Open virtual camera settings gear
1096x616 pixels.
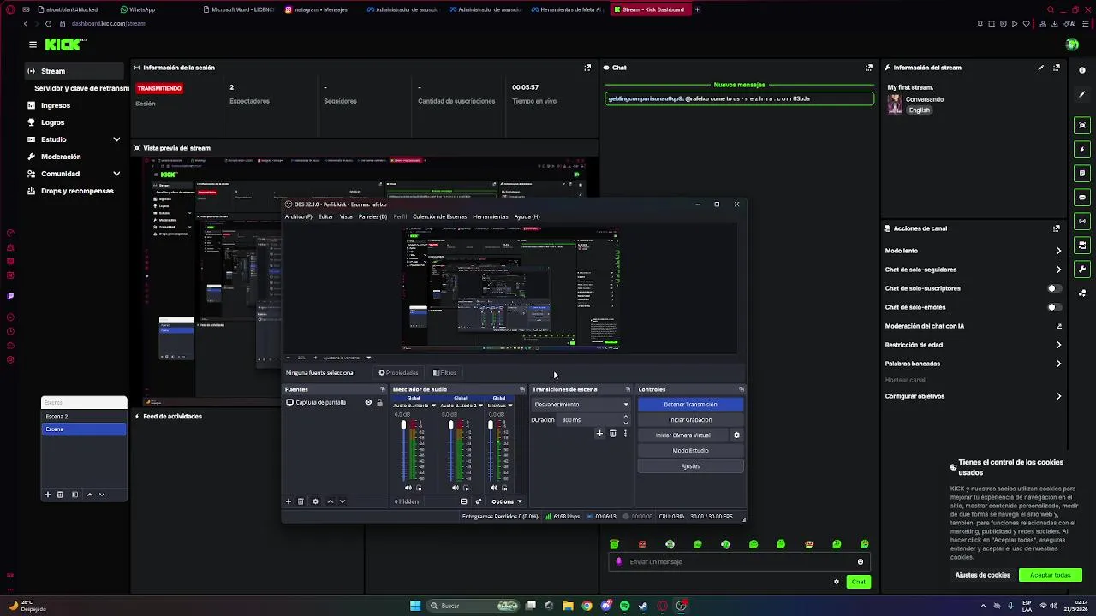click(736, 435)
